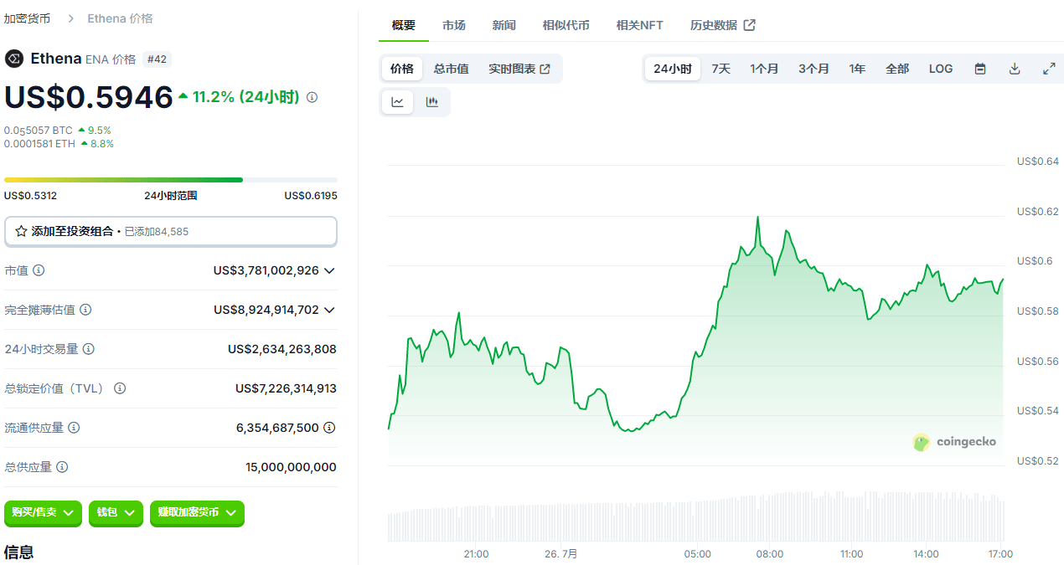Select the 1年 time range

tap(857, 69)
